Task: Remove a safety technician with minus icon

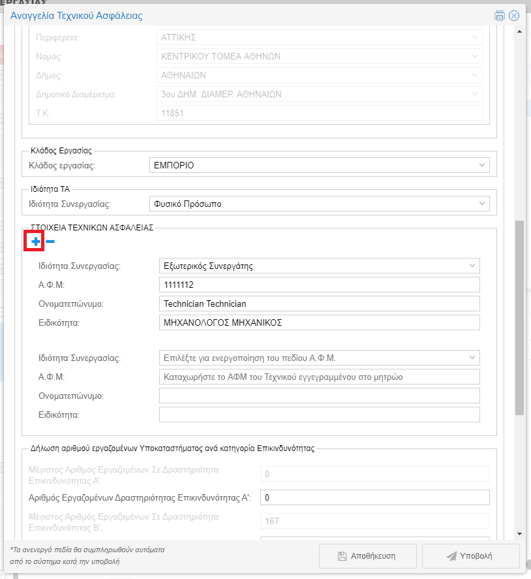Action: click(50, 242)
